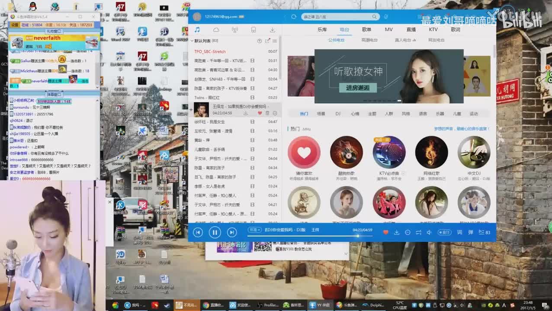Toggle desktop lyrics with 词 button
552x311 pixels.
tap(459, 232)
